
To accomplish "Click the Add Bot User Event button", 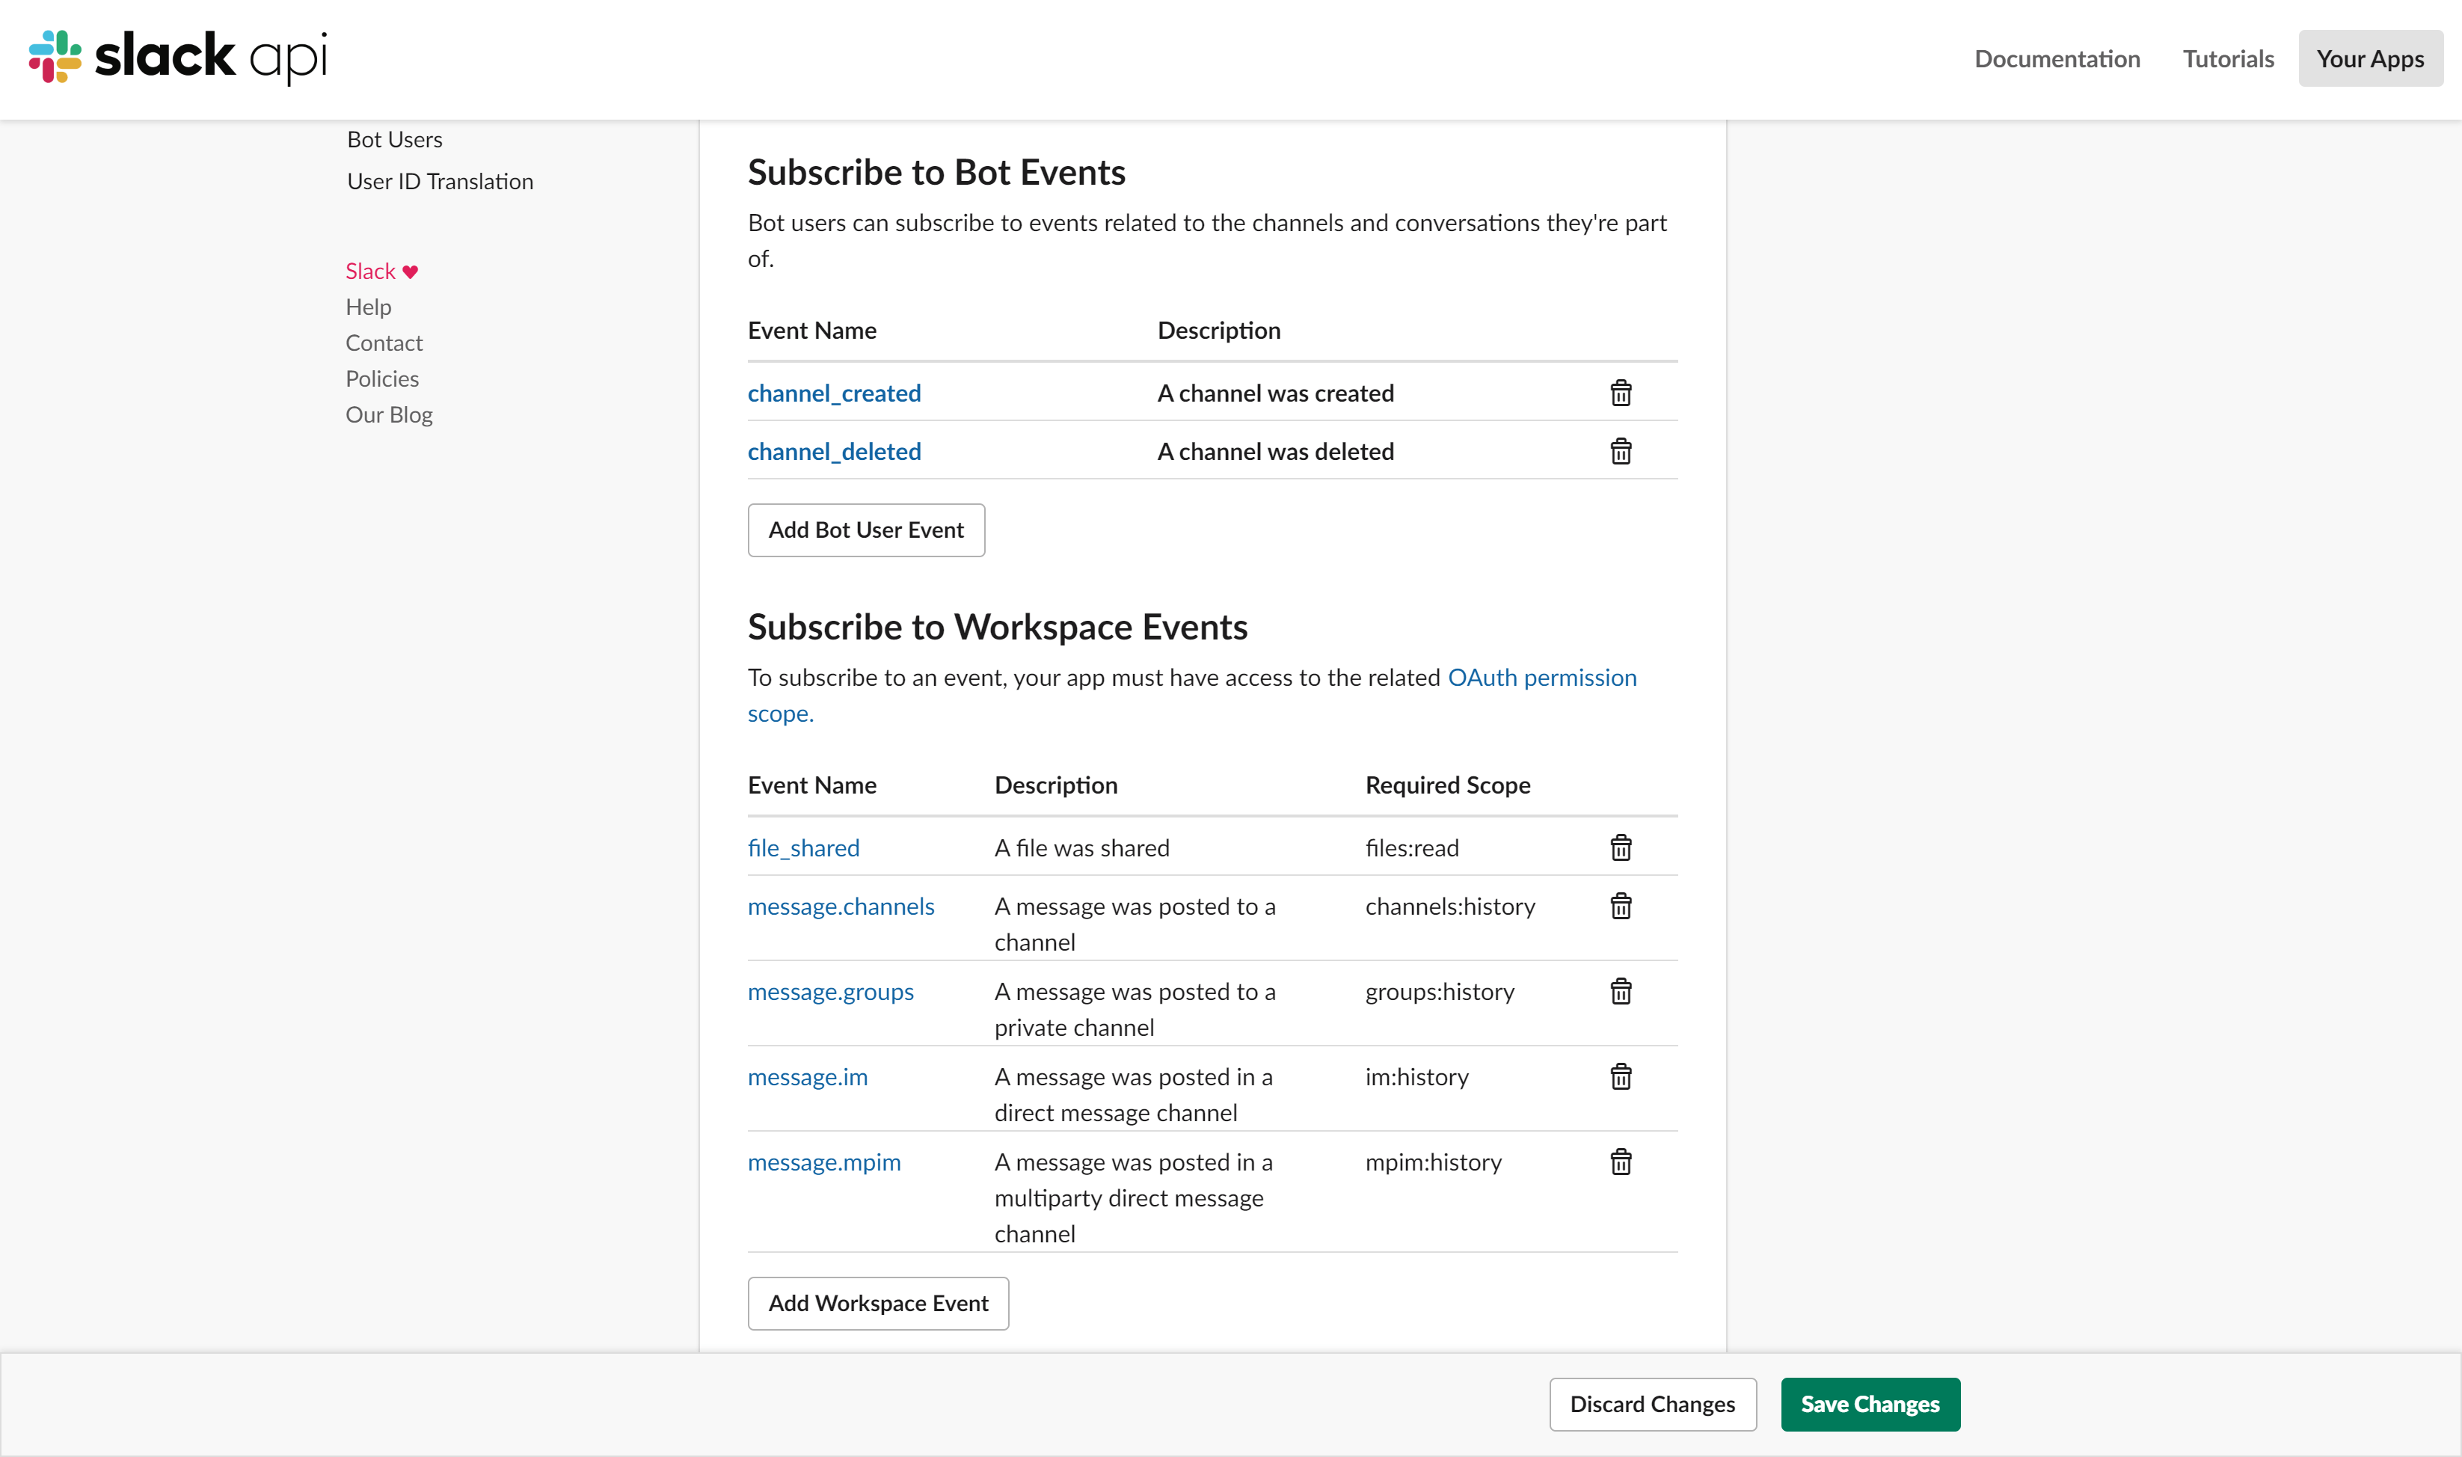I will pos(865,529).
